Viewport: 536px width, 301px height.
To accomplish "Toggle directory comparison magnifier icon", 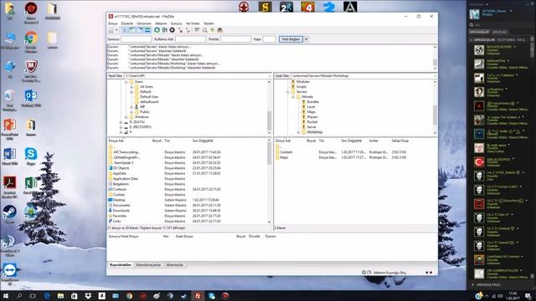I will pos(204,30).
